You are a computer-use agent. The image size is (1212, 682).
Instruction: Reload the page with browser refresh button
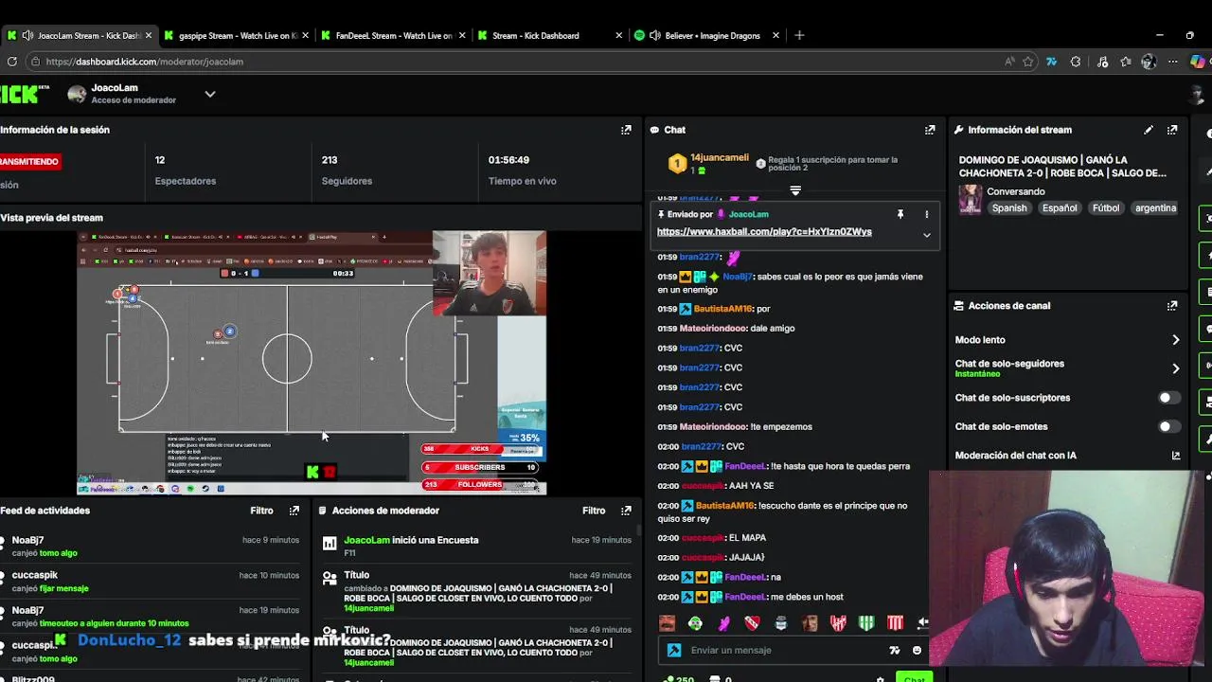11,62
